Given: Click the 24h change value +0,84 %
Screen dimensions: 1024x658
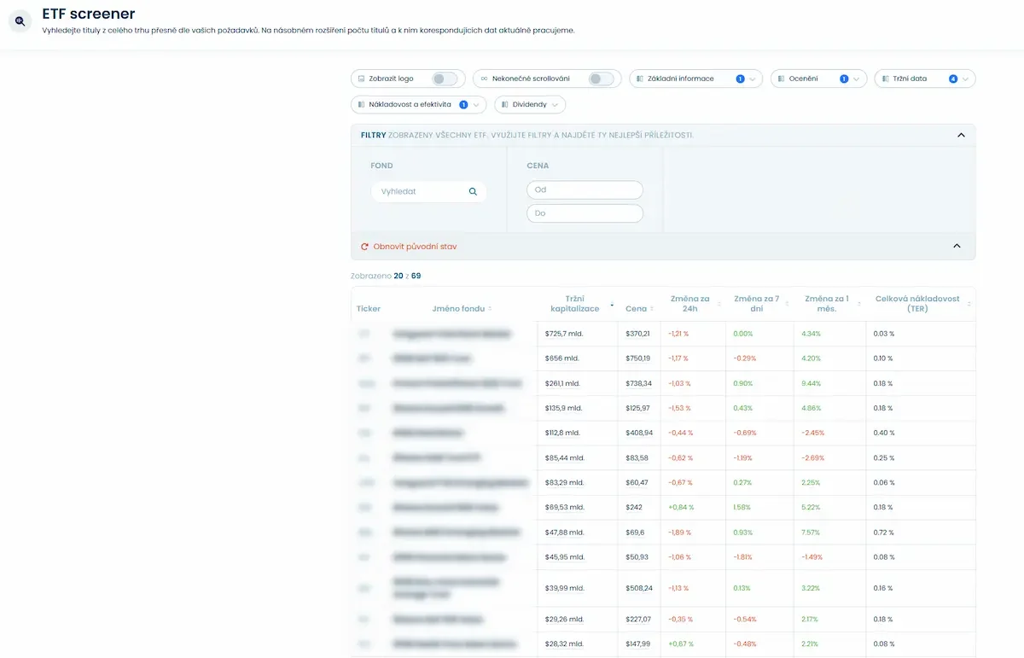Looking at the screenshot, I should click(x=681, y=507).
